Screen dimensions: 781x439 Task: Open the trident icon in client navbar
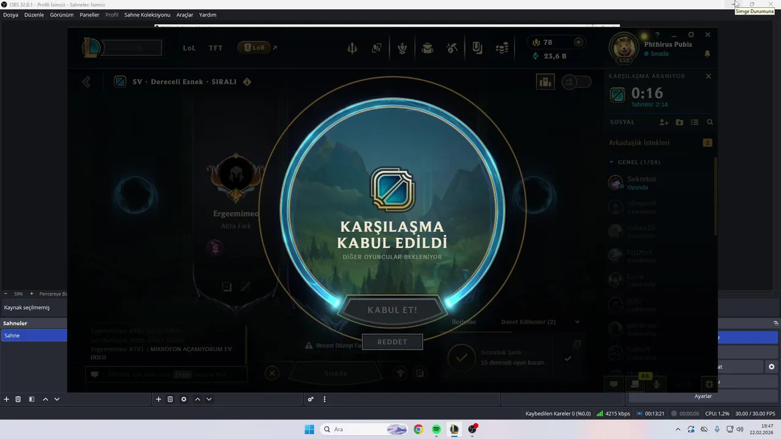(x=352, y=48)
